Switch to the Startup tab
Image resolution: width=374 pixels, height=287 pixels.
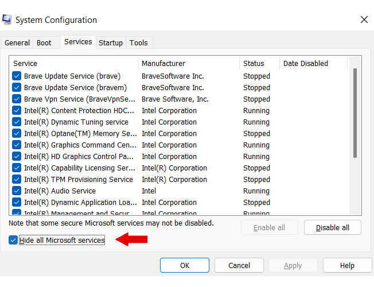[x=110, y=43]
